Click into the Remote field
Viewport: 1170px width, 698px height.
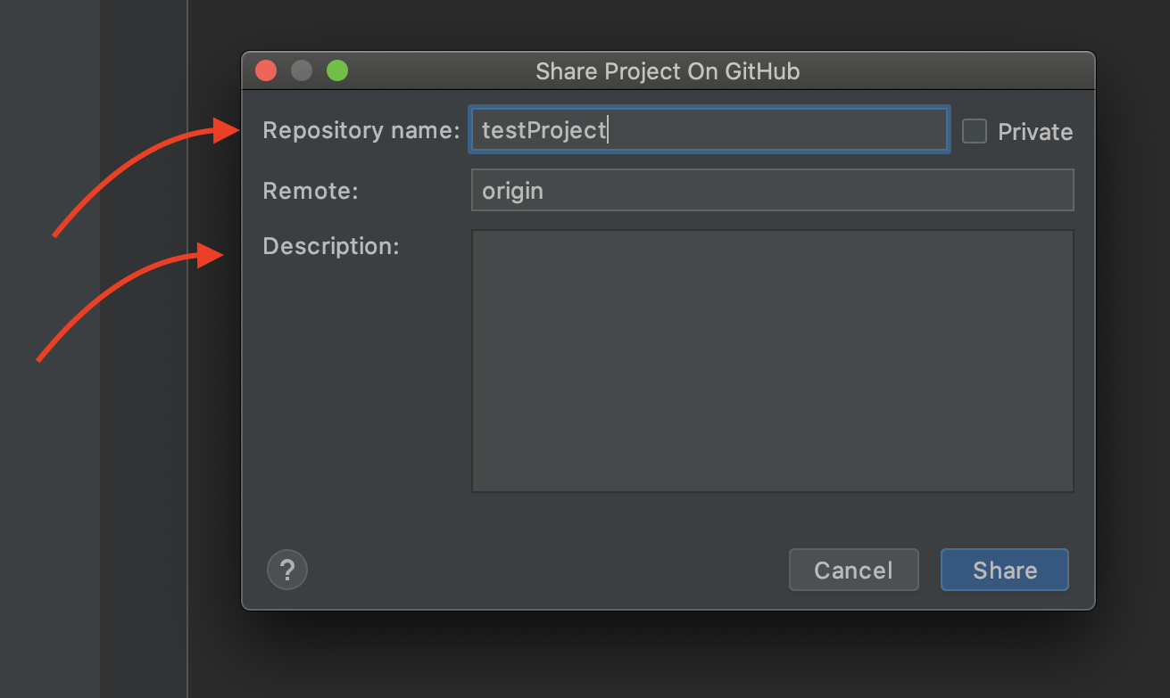772,191
